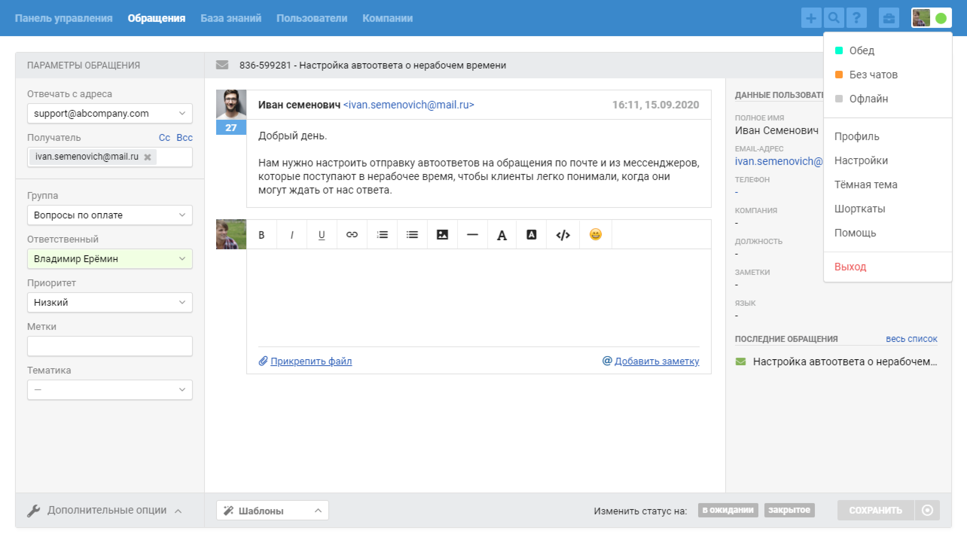Open the Приоритет dropdown
The image size is (967, 543).
[x=110, y=302]
